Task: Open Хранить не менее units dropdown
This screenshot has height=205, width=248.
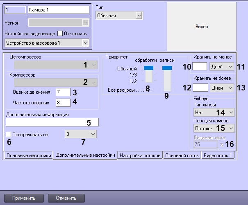Action: pyautogui.click(x=221, y=66)
